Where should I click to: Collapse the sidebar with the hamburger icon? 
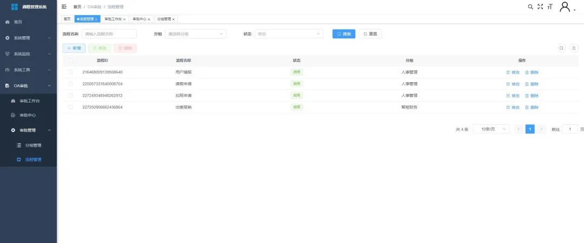click(64, 6)
